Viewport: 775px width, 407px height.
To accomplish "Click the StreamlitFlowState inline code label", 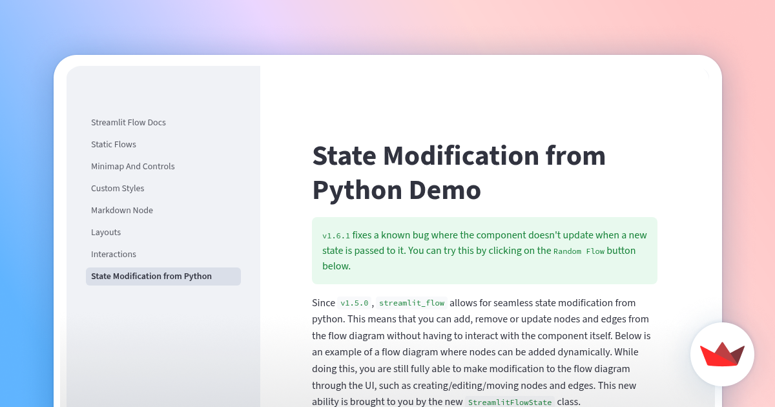I will click(510, 402).
